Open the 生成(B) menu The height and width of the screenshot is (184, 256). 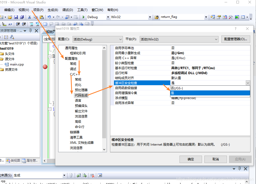(x=53, y=10)
